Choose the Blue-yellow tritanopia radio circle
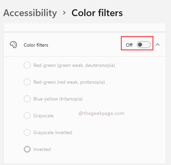Screen dimensions: 171x165 (x=27, y=99)
